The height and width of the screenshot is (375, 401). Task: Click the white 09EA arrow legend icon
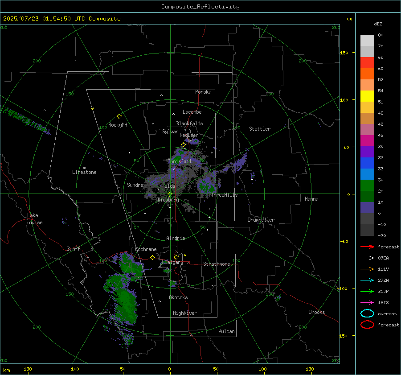(x=367, y=258)
